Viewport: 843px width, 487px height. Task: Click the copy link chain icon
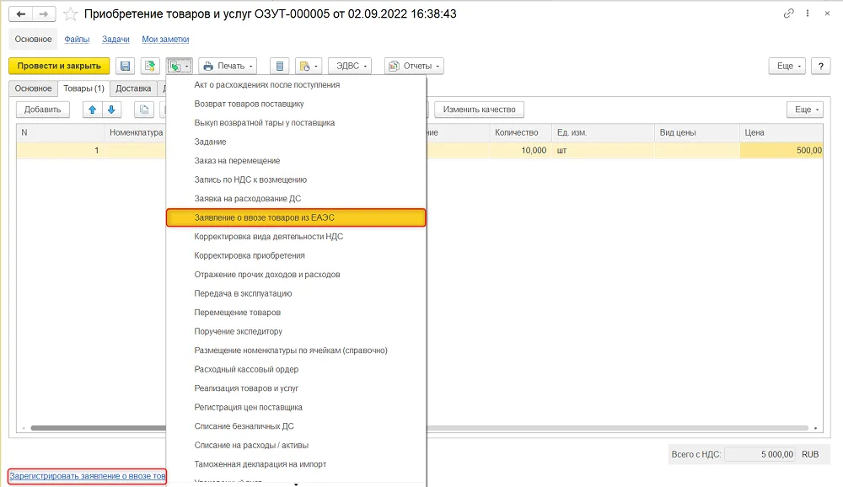click(x=789, y=13)
